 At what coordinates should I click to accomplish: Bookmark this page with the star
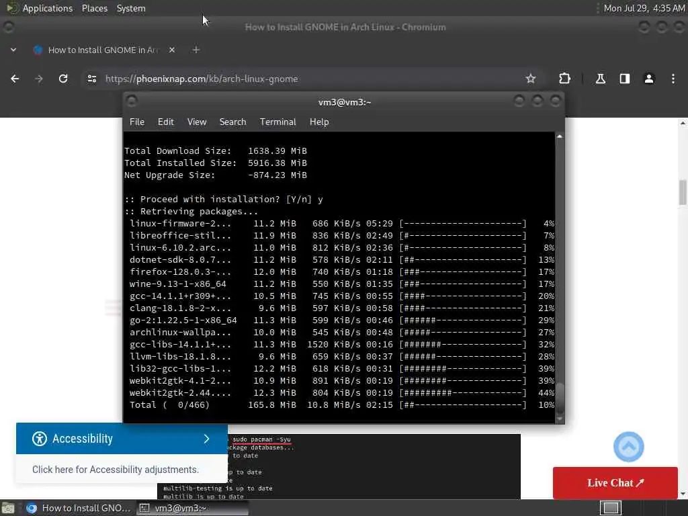coord(531,79)
